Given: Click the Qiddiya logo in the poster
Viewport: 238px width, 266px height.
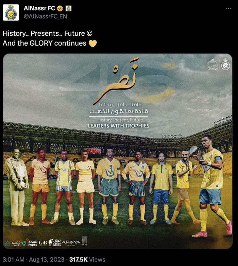Looking at the screenshot, I should point(213,64).
